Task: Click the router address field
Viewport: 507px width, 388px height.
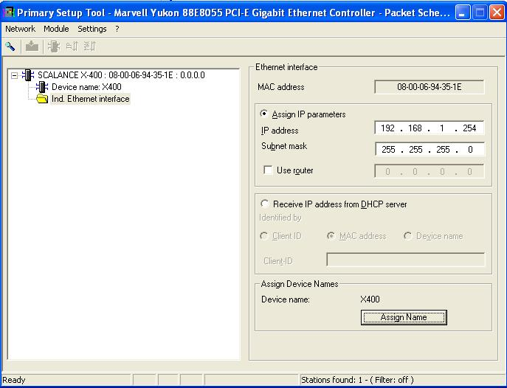Action: [430, 171]
